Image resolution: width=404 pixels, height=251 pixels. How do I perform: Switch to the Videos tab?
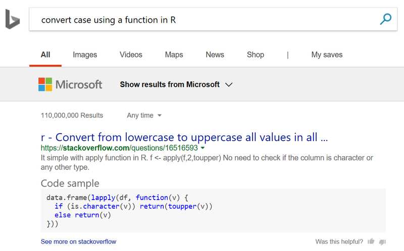131,54
